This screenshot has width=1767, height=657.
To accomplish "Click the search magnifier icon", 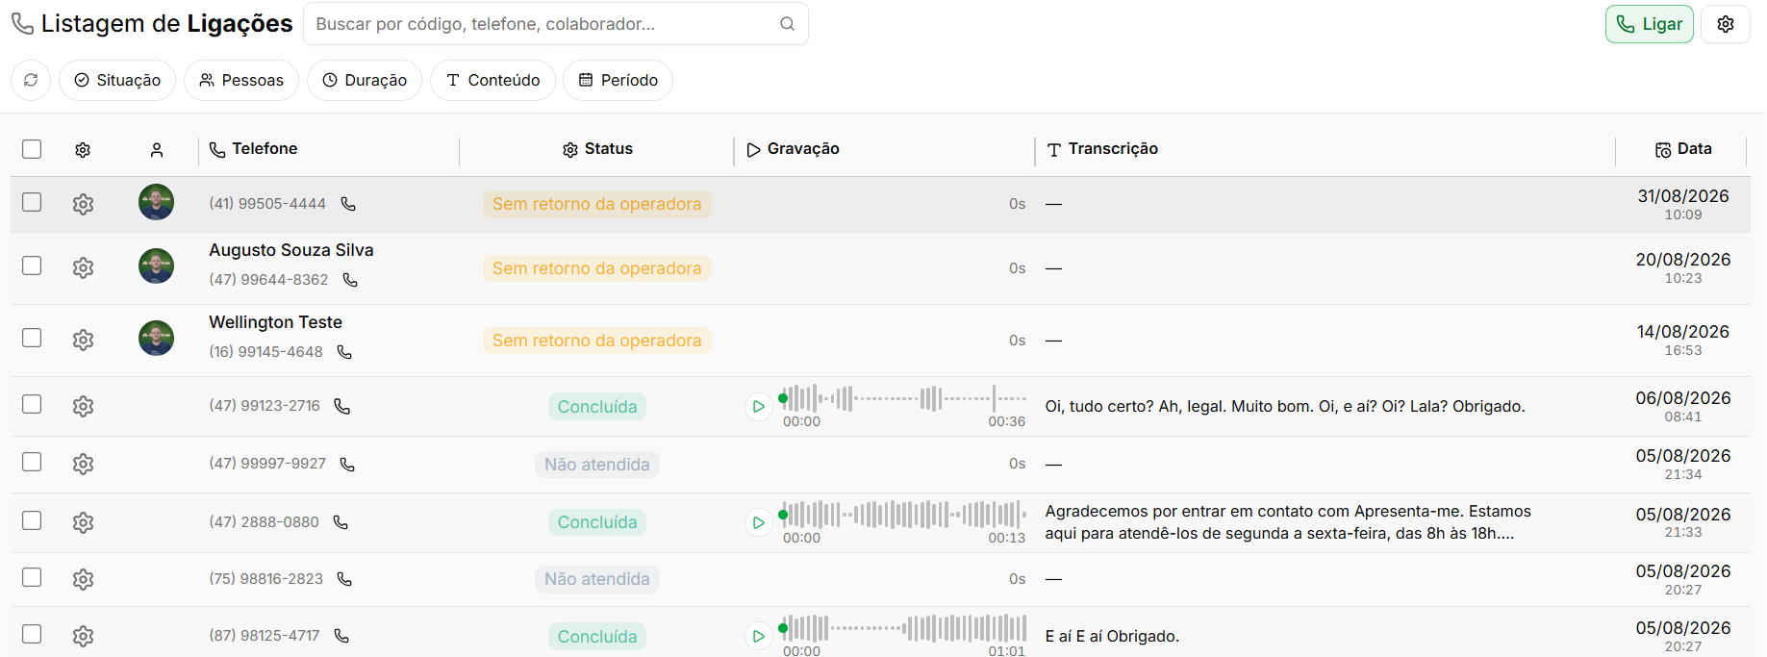I will pos(787,24).
